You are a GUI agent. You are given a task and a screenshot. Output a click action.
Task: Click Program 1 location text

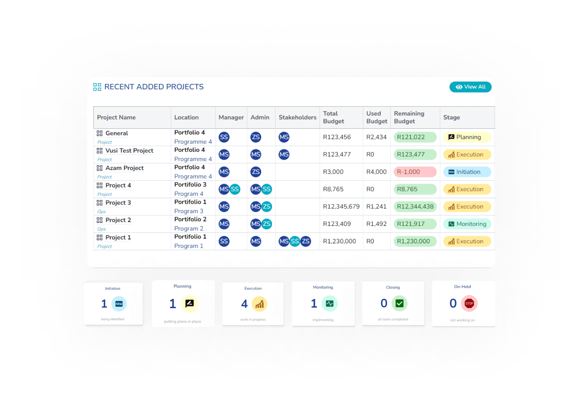point(189,246)
